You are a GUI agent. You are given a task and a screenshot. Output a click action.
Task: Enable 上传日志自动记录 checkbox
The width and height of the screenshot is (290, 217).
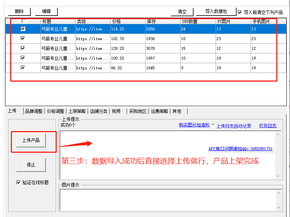click(213, 126)
